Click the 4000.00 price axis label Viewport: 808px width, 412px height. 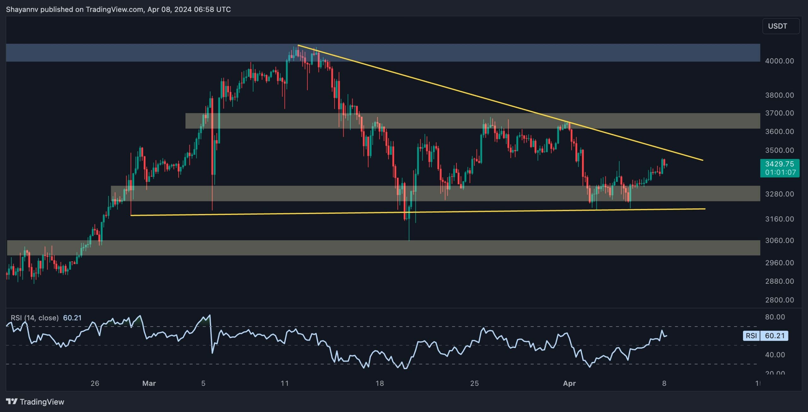tap(779, 61)
